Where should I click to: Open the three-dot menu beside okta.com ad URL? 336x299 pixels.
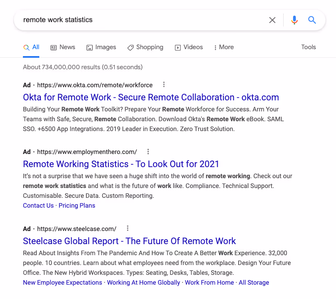click(164, 85)
